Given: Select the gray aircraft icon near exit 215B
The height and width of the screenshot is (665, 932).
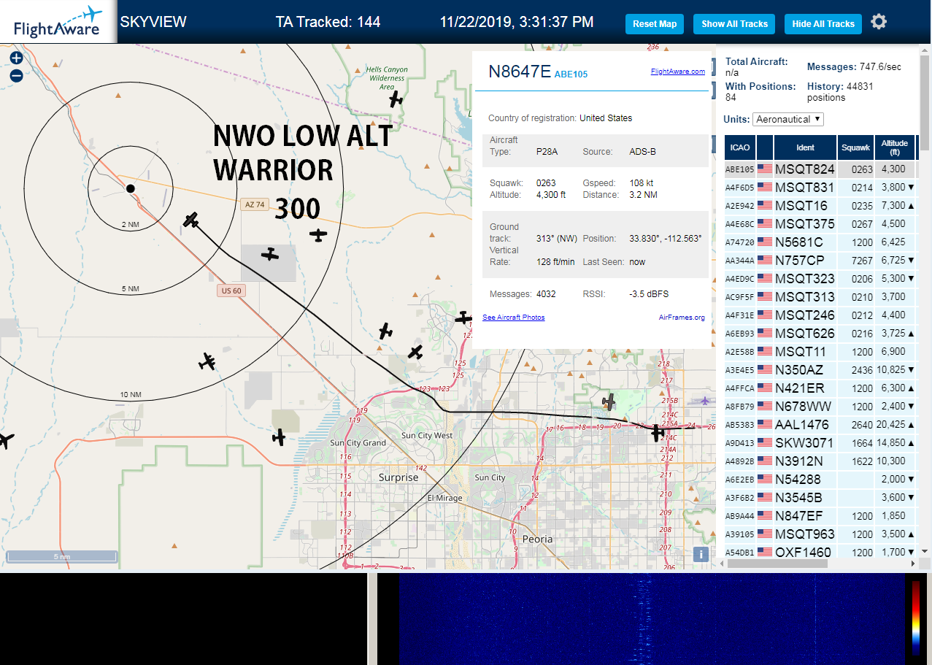Looking at the screenshot, I should point(609,401).
